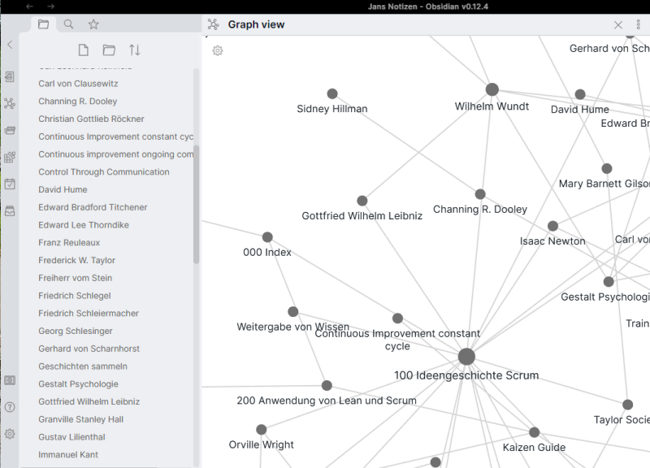The height and width of the screenshot is (468, 650).
Task: Switch to the Search tab
Action: coord(68,24)
